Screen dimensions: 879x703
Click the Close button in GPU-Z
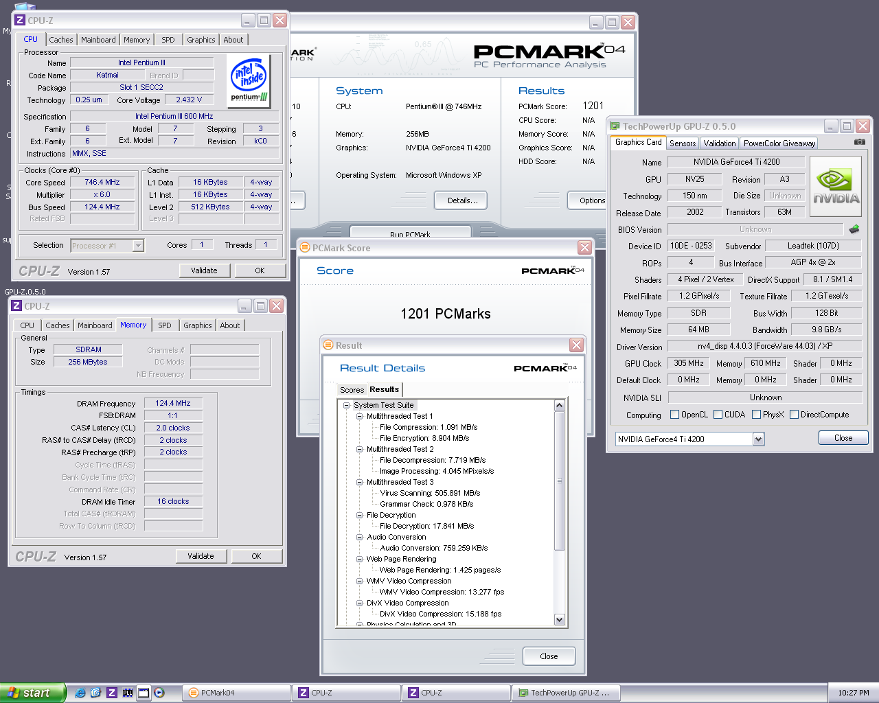coord(843,438)
